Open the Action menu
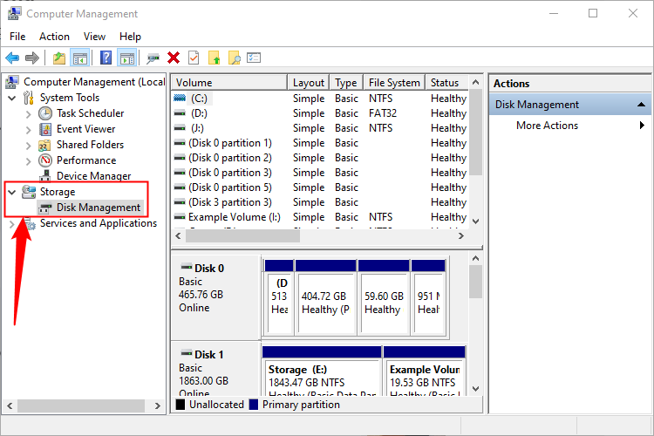Image resolution: width=654 pixels, height=436 pixels. (x=54, y=37)
